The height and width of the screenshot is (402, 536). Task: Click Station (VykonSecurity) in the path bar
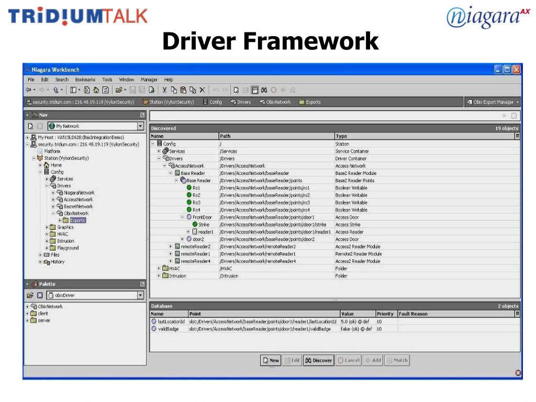pyautogui.click(x=168, y=102)
